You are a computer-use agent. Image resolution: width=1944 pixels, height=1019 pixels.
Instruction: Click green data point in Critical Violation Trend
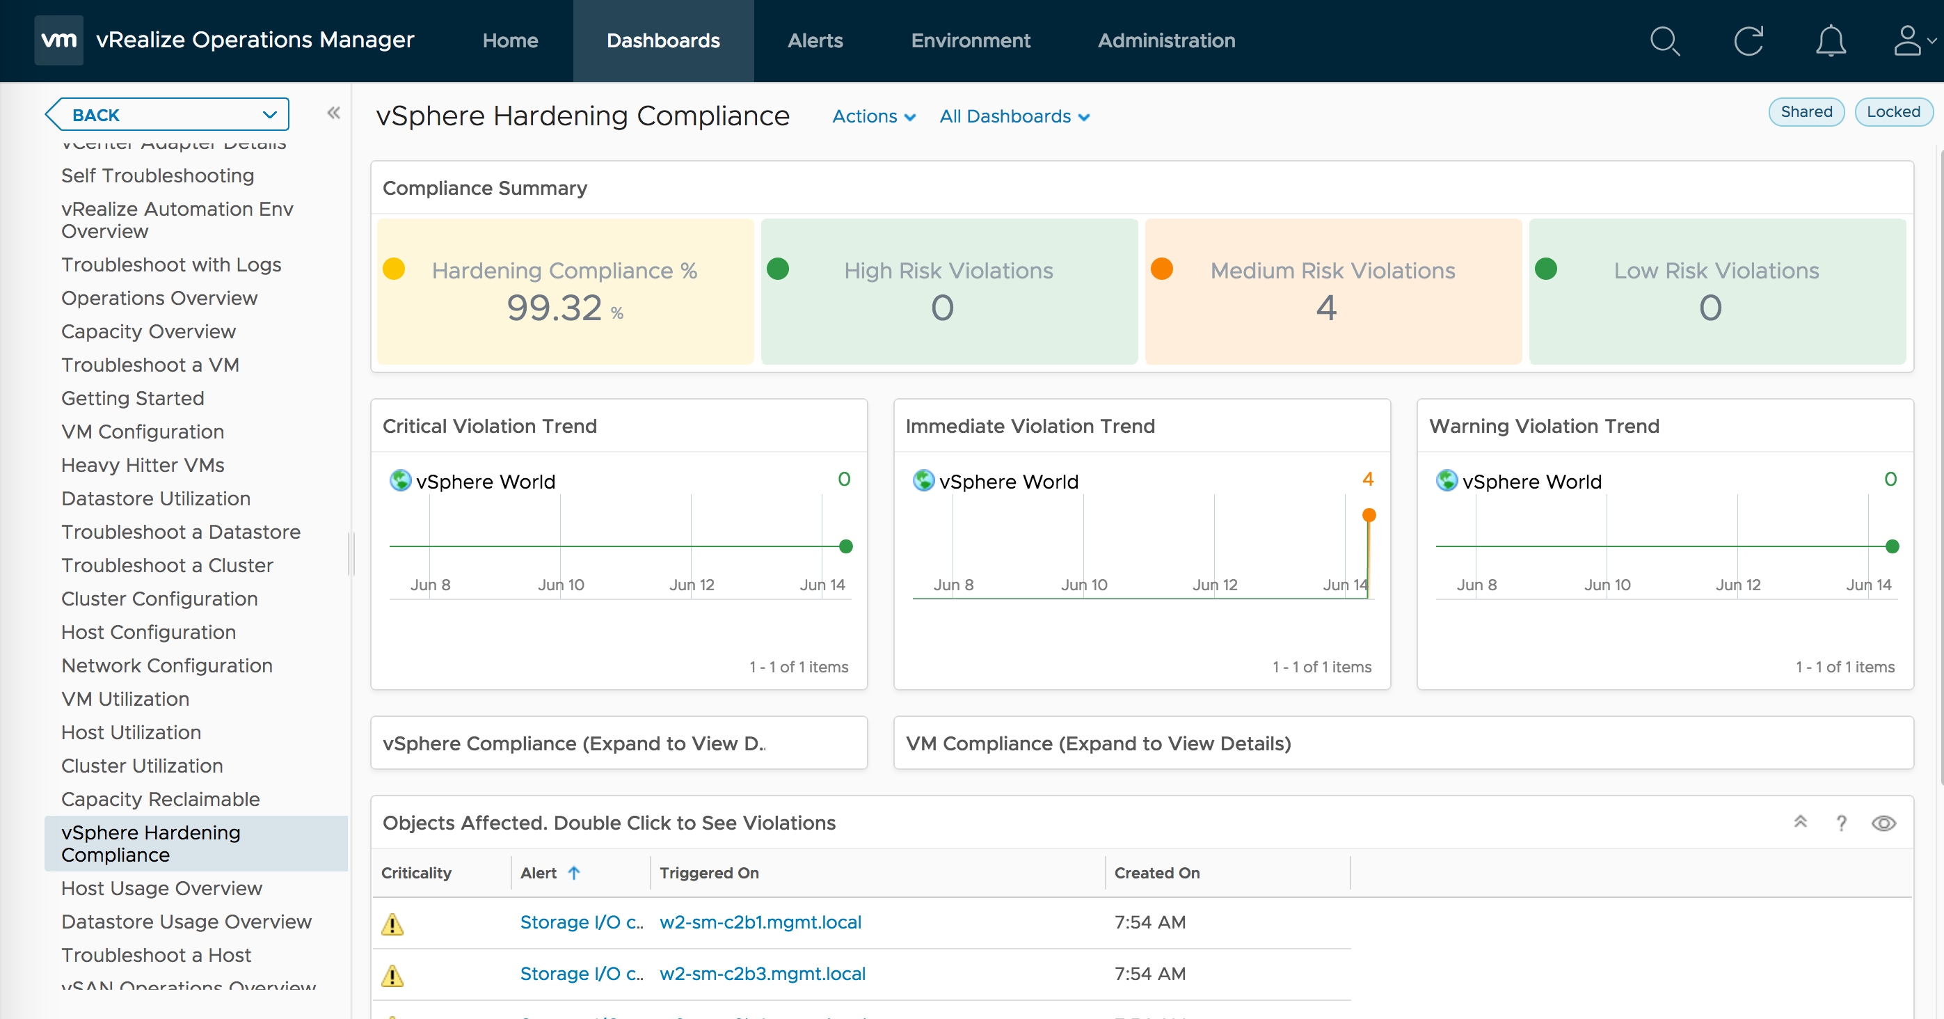pos(846,546)
